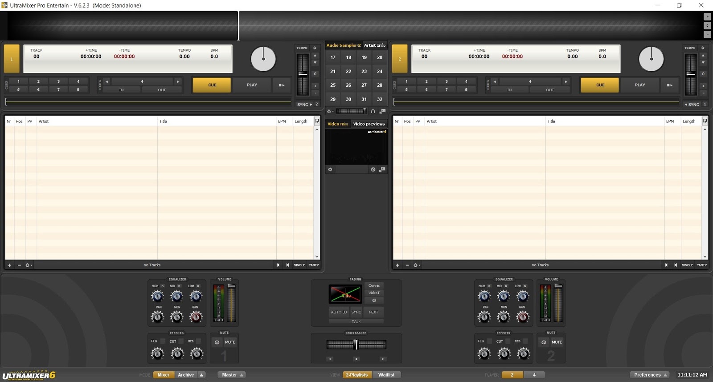
Task: Activate AUTO DJ
Action: (339, 312)
